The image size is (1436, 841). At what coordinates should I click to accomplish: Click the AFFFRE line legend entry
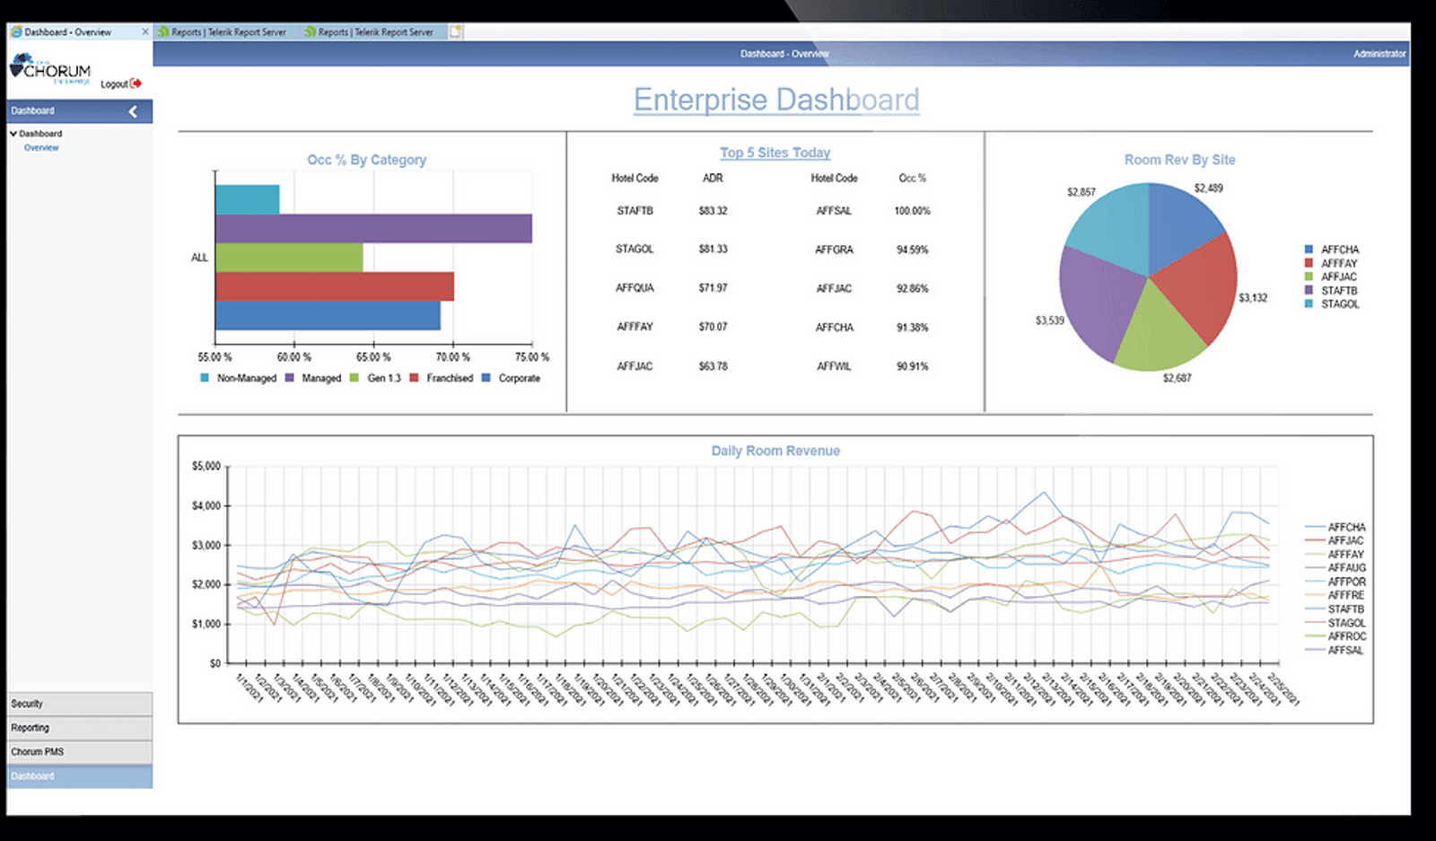coord(1335,595)
